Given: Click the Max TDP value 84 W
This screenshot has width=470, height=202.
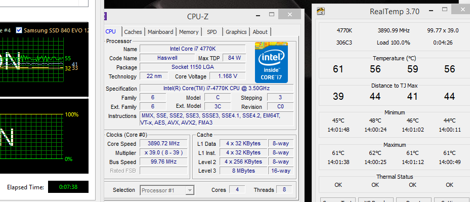Looking at the screenshot, I should pos(234,58).
